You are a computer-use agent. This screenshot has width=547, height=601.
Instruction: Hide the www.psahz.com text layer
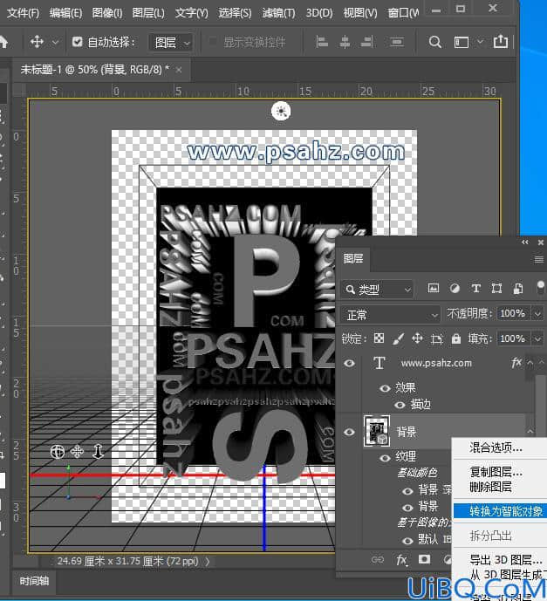(x=349, y=363)
